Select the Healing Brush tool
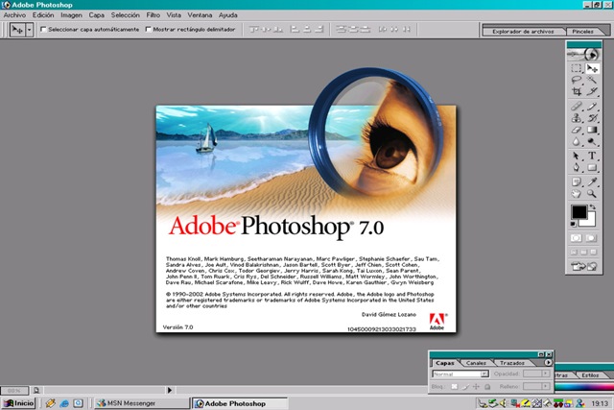614x410 pixels. pos(576,107)
